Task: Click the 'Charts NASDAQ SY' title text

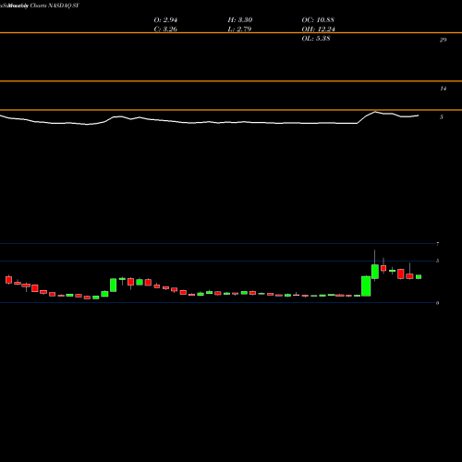Action: point(55,6)
